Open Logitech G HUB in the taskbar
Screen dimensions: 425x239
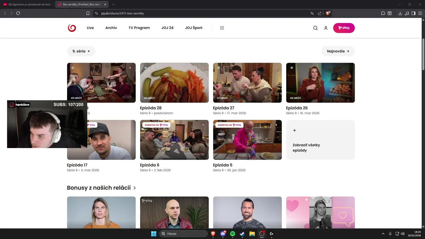(x=272, y=234)
